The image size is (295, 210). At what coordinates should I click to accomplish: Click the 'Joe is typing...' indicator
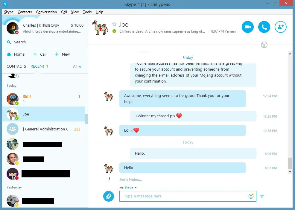130,179
